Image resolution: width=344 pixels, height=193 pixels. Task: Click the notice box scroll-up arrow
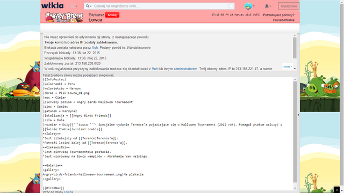pyautogui.click(x=295, y=35)
